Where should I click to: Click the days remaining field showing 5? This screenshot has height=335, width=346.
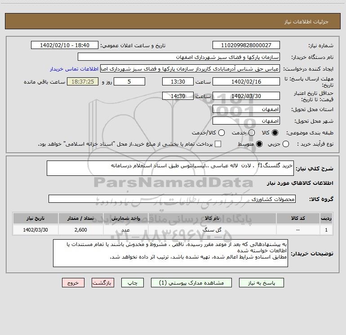(129, 81)
